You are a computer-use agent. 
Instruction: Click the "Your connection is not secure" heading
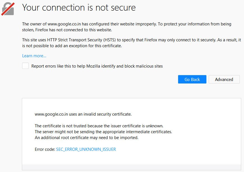tap(79, 8)
